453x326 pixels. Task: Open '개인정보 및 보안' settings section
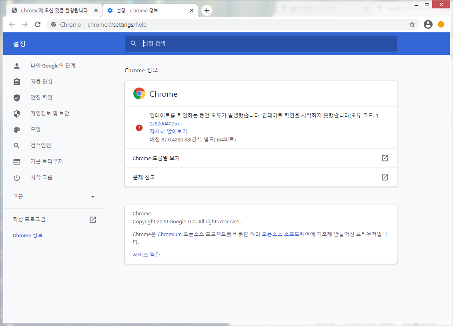click(x=50, y=113)
